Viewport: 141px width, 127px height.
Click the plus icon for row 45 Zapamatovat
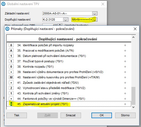pos(125,104)
